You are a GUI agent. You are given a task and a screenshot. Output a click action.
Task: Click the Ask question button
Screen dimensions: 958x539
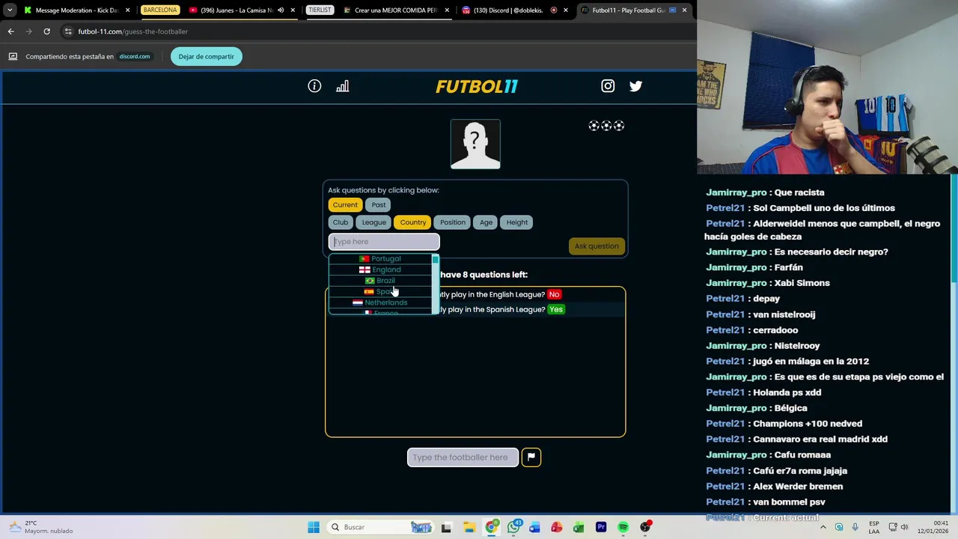click(x=597, y=246)
